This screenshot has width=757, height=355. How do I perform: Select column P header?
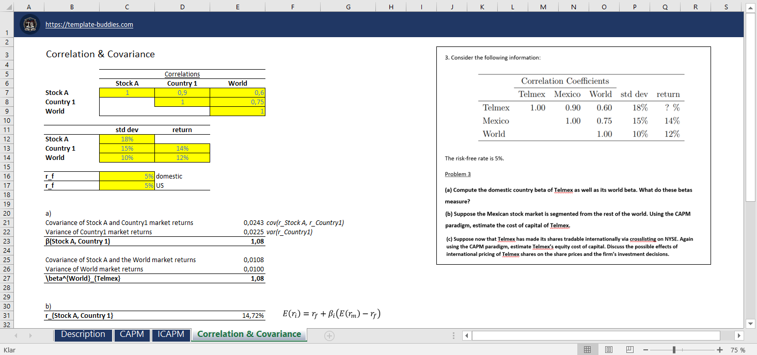click(634, 6)
